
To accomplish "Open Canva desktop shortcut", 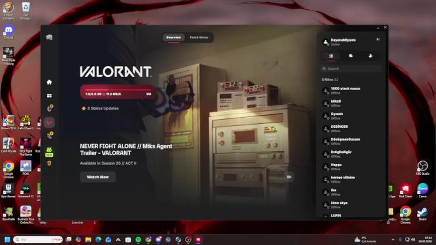I will [422, 191].
